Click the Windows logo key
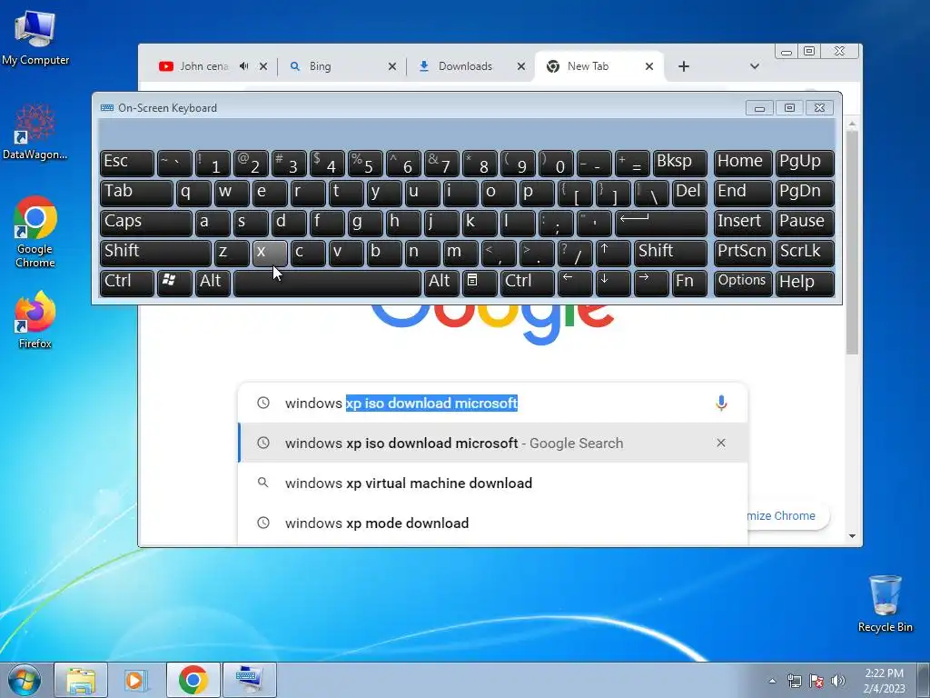Viewport: 930px width, 698px height. click(174, 284)
